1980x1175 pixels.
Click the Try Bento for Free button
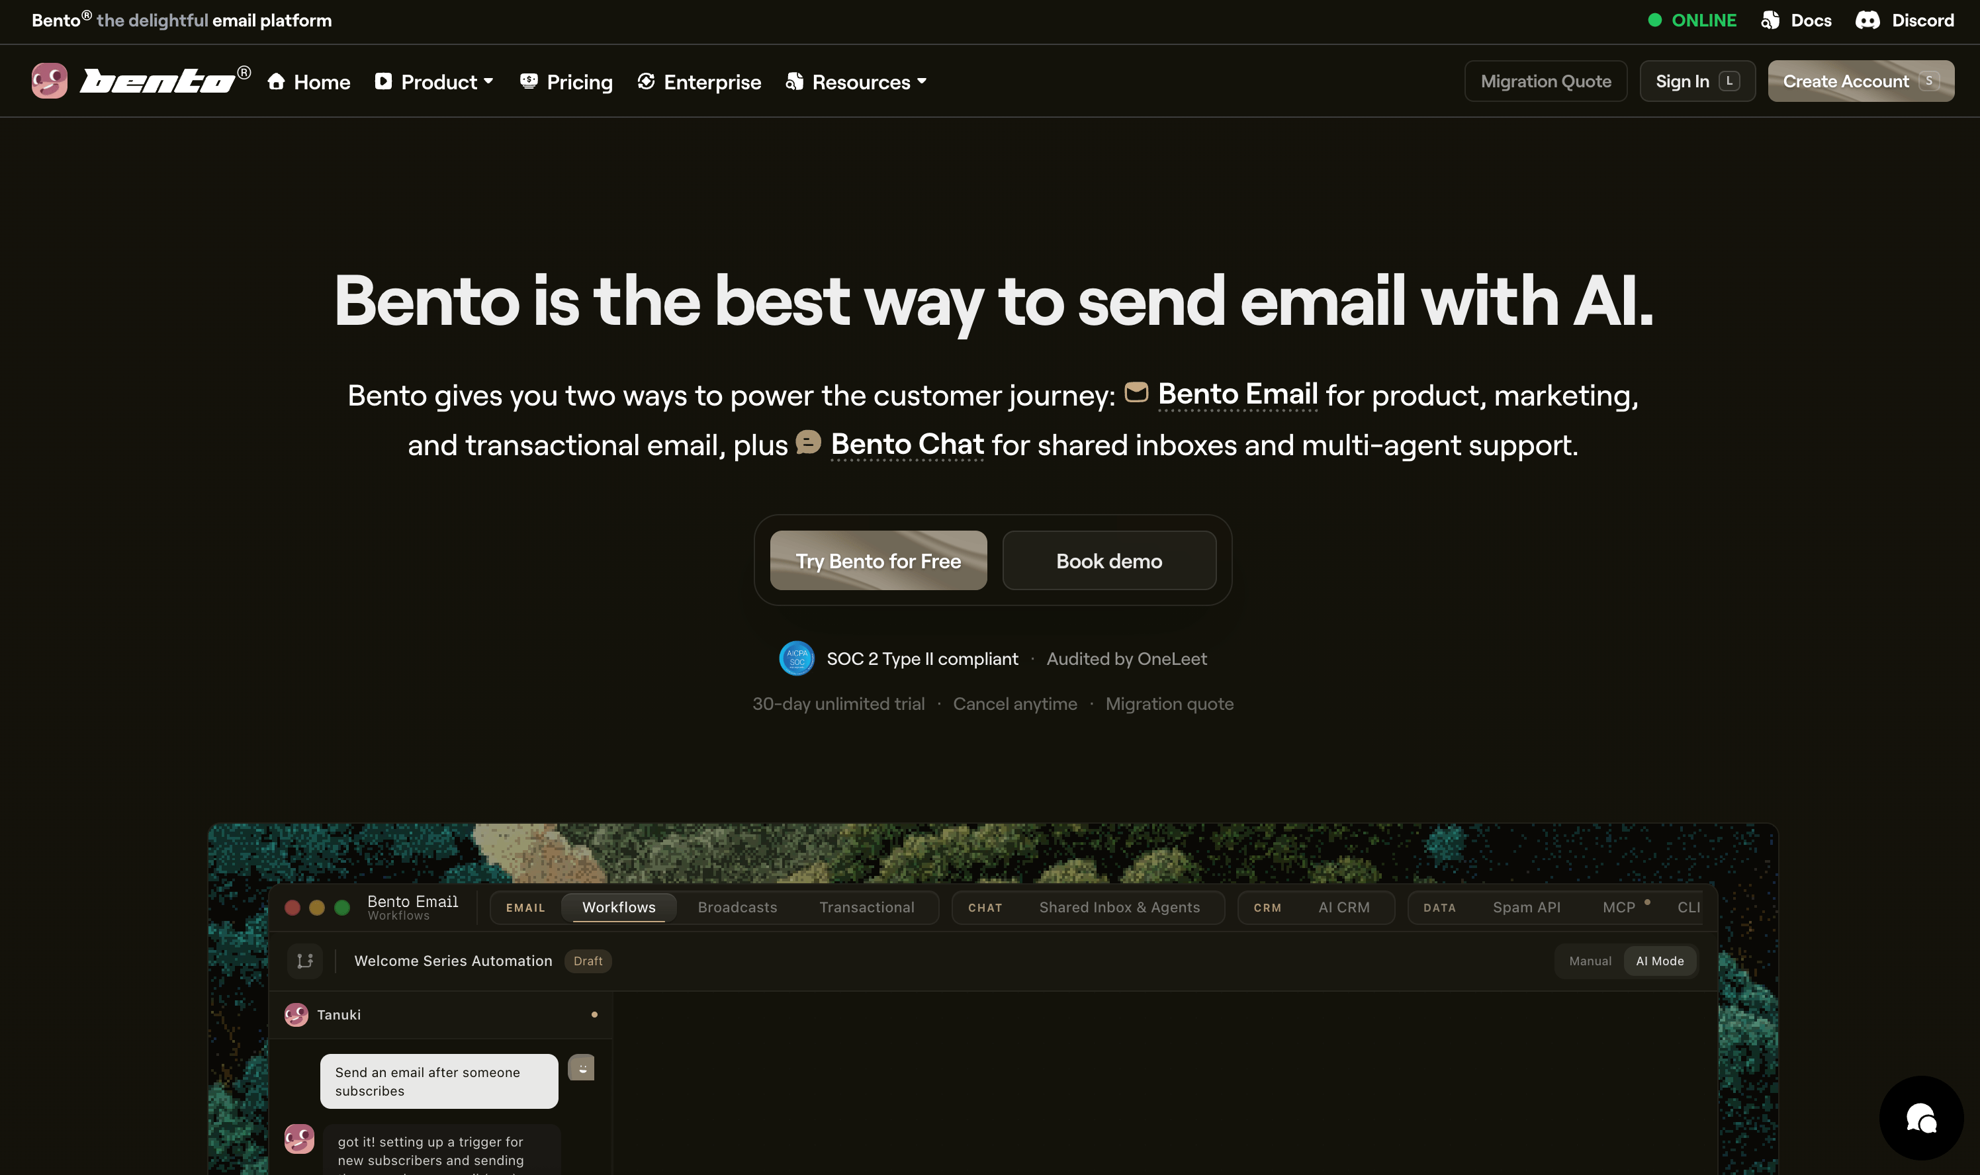(878, 560)
